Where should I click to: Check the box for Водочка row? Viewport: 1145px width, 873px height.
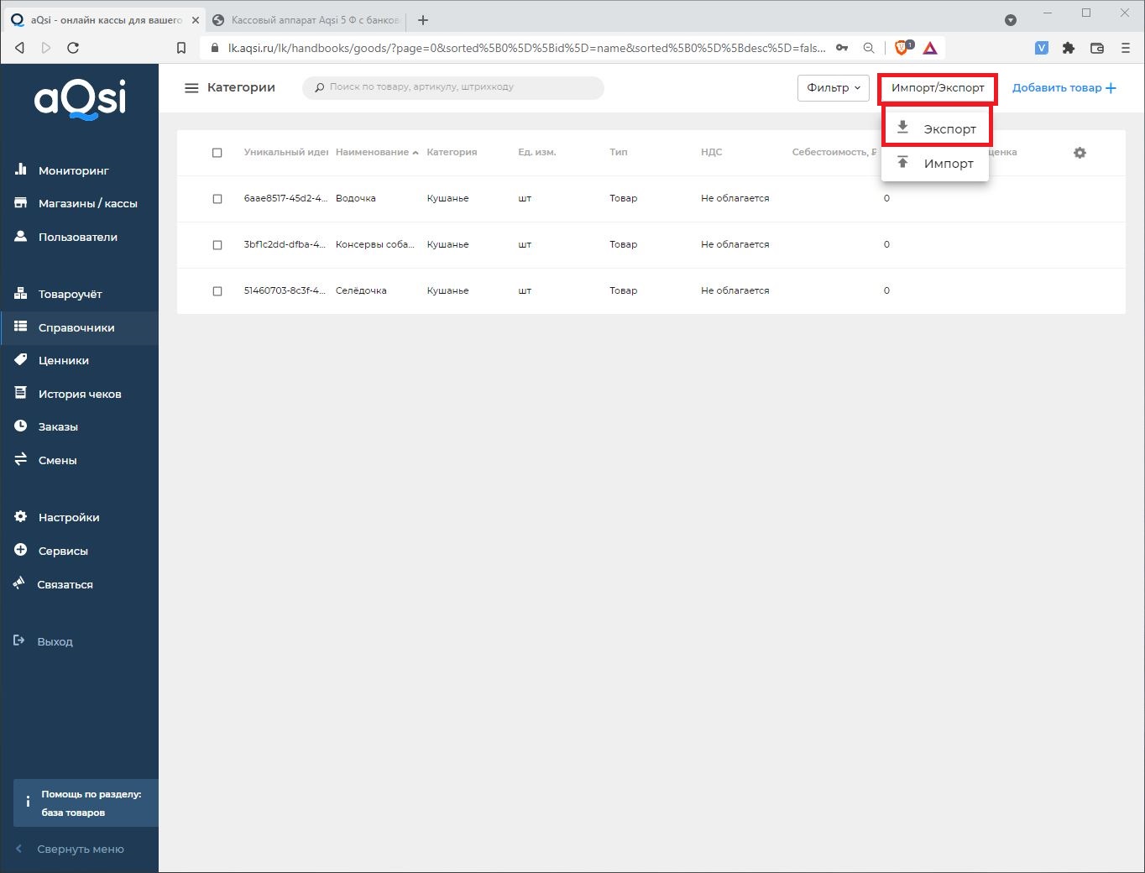pyautogui.click(x=217, y=199)
